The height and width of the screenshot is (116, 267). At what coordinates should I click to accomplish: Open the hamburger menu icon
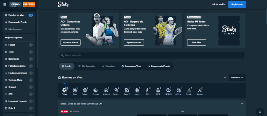[5, 4]
